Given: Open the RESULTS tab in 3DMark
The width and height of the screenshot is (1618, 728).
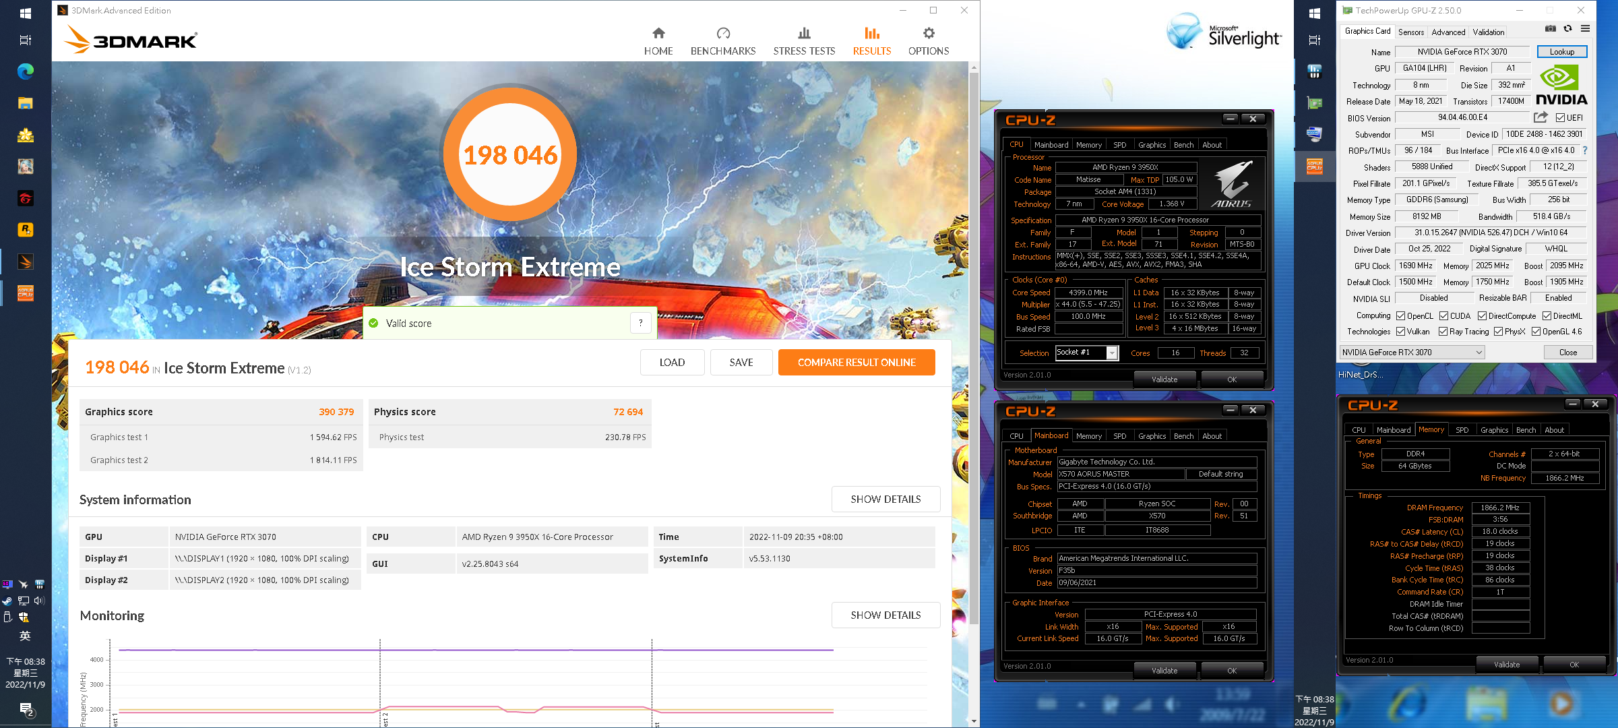Looking at the screenshot, I should click(872, 42).
